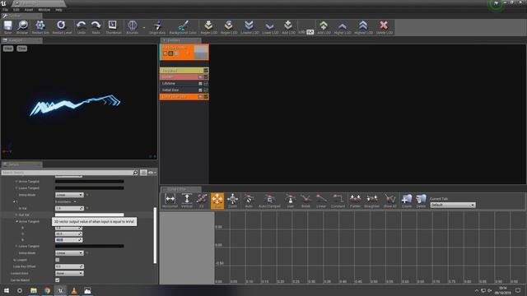Set curve tangent to Auto/Clamped
This screenshot has width=527, height=296.
tap(269, 201)
